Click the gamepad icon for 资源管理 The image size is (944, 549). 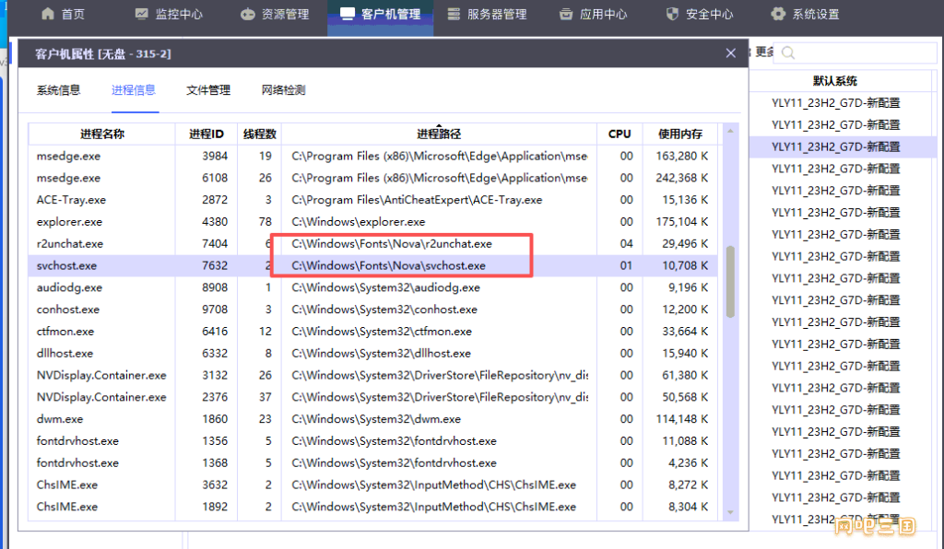(x=248, y=14)
